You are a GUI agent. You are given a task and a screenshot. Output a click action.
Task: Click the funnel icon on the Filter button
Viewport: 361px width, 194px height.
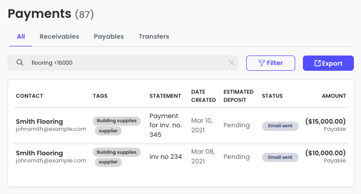(262, 63)
